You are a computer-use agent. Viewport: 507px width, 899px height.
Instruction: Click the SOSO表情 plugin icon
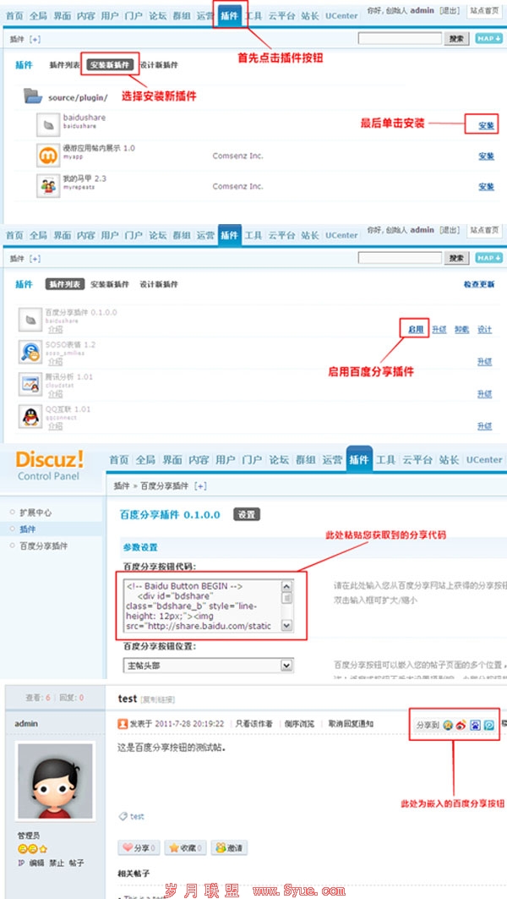pos(31,350)
